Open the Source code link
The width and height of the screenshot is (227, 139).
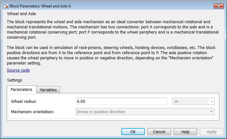18,70
